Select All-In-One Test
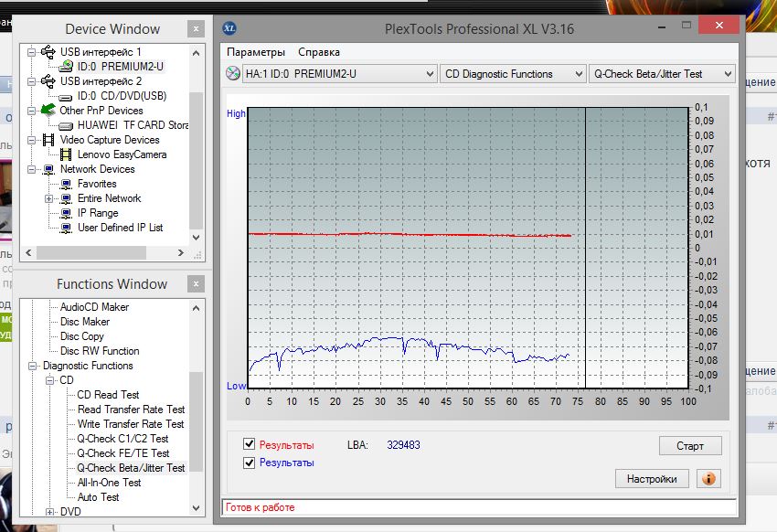Screen dimensions: 777x532 coord(109,483)
